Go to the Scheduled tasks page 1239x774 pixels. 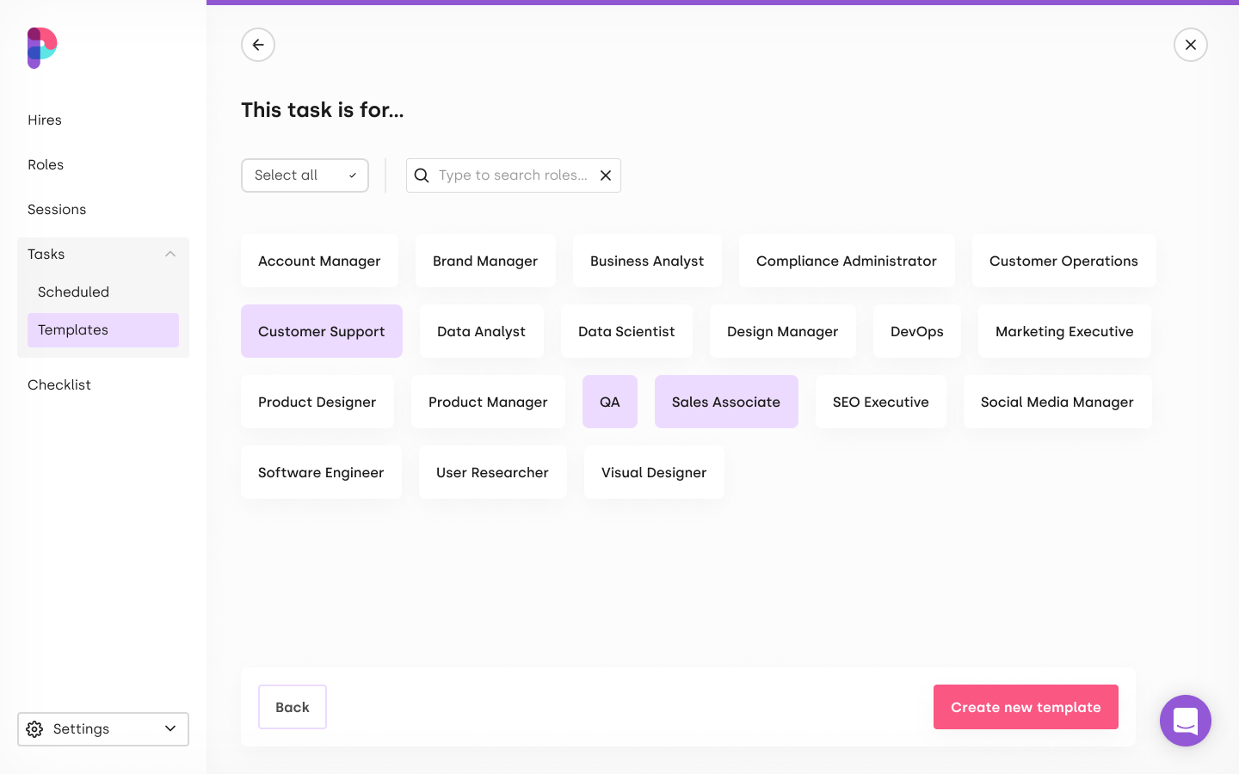[x=74, y=292]
